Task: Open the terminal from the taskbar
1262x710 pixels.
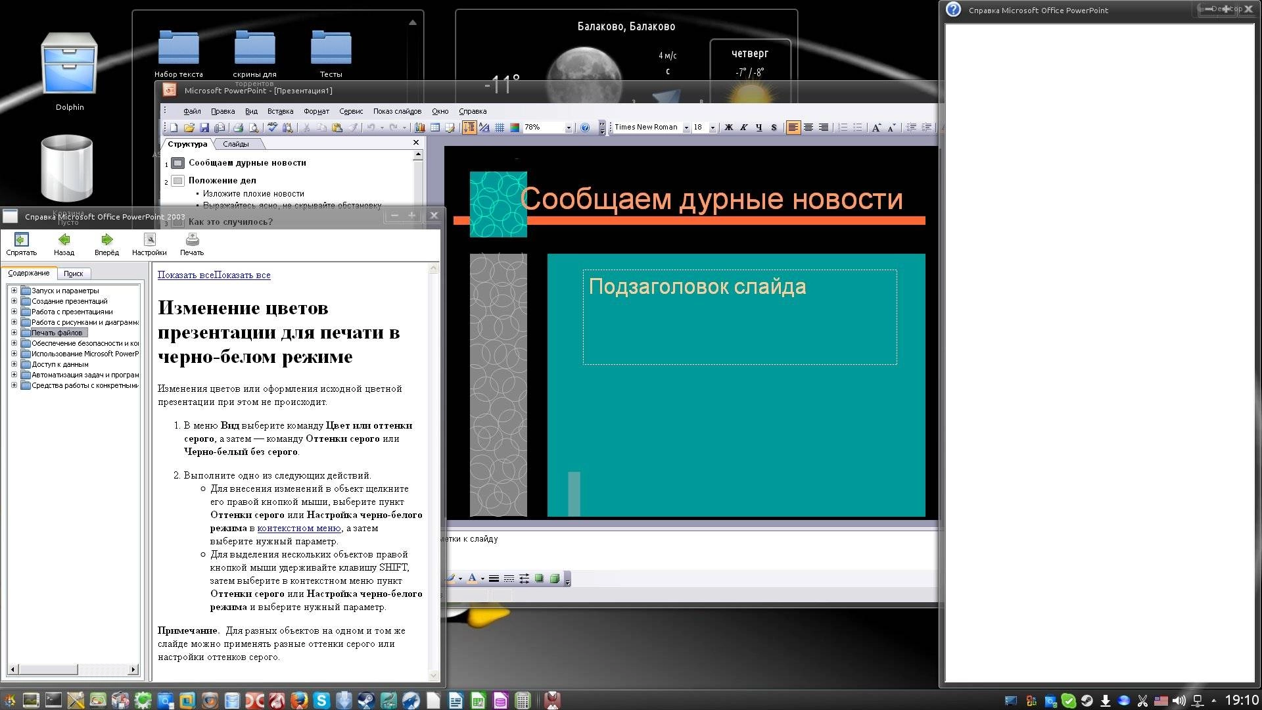Action: tap(53, 701)
